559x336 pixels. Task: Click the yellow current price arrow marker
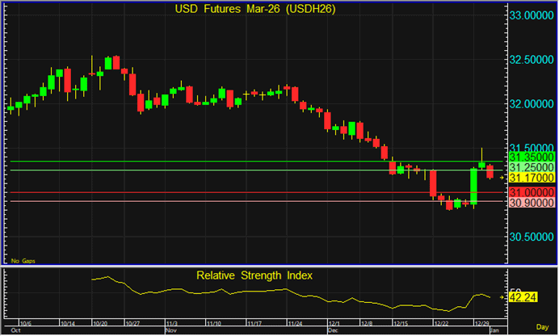[501, 177]
